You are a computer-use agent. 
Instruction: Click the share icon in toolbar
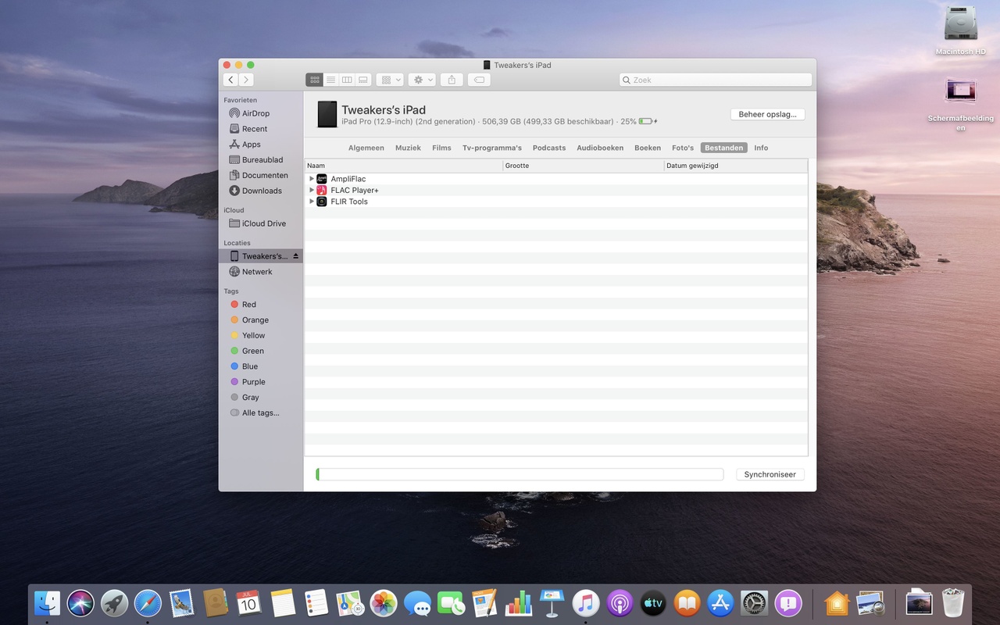tap(452, 80)
